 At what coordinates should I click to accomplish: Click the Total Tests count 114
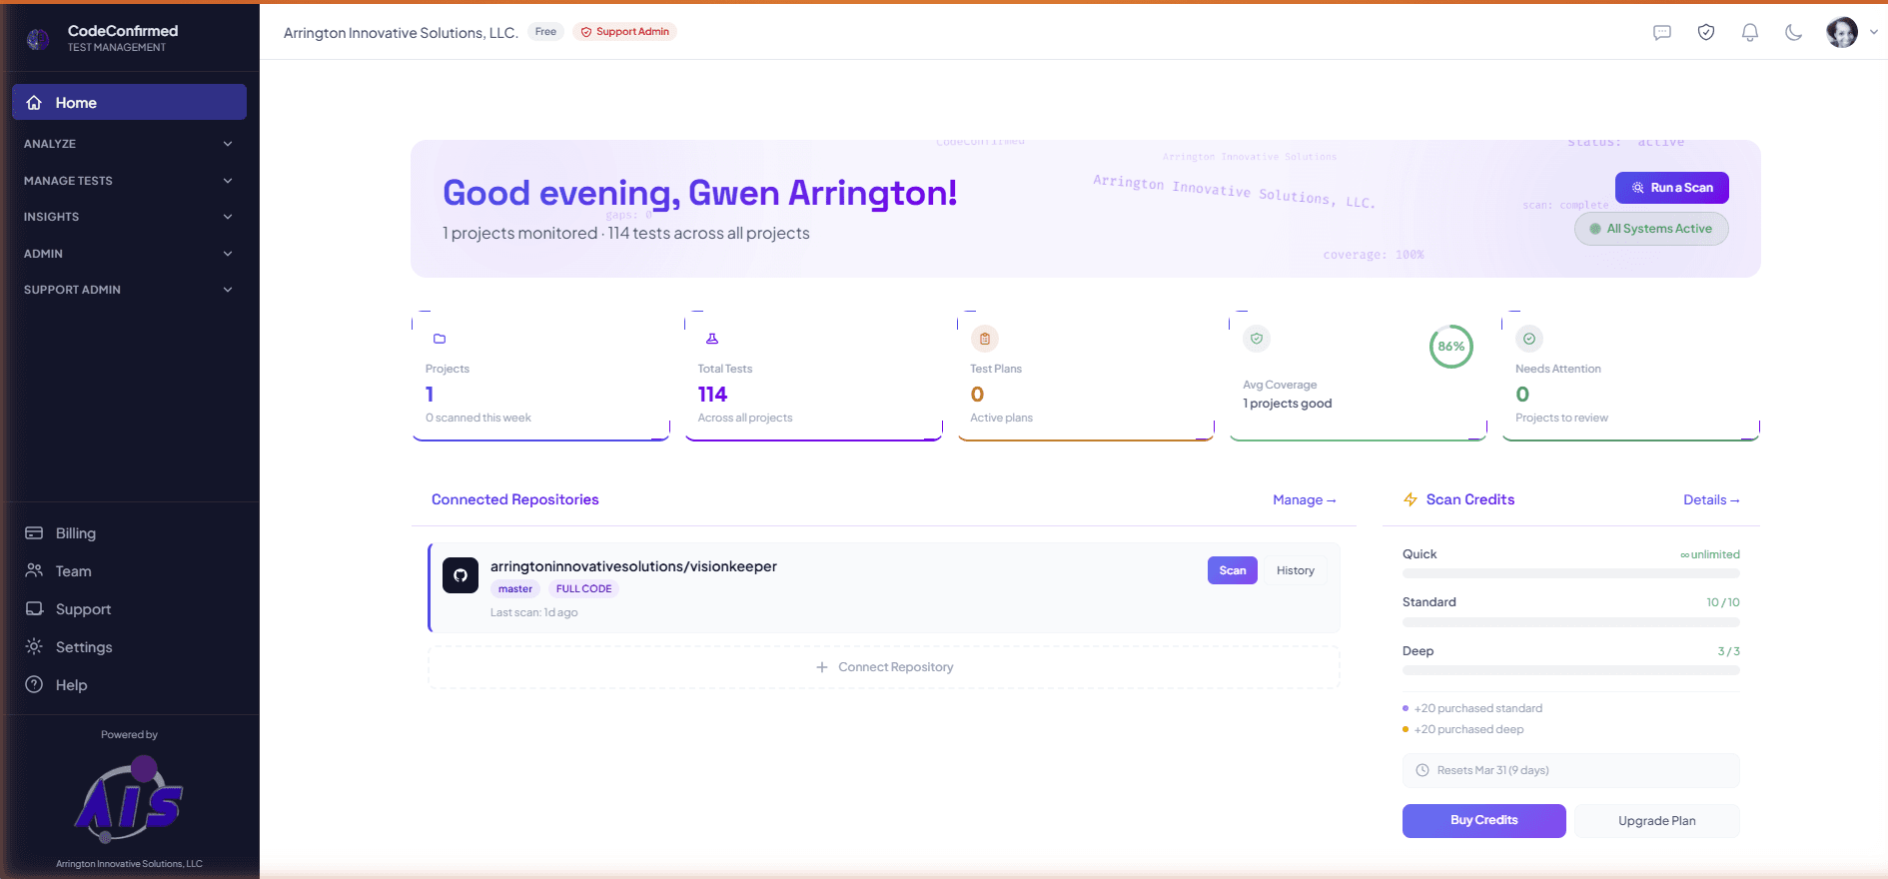coord(712,395)
